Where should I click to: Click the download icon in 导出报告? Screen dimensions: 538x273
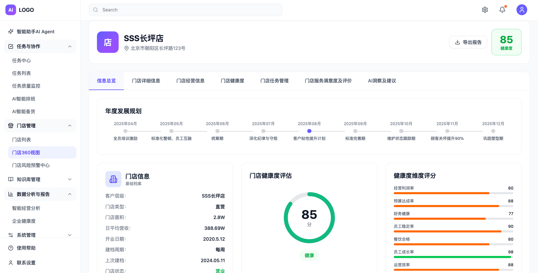coord(457,42)
